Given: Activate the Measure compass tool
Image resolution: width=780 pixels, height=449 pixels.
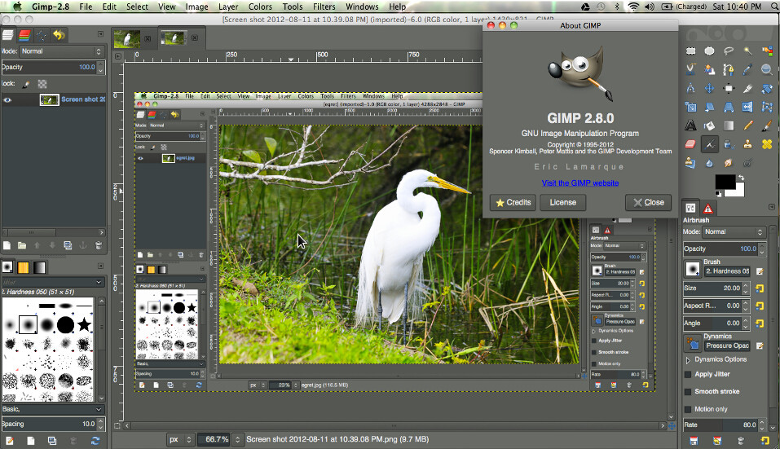Looking at the screenshot, I should 690,89.
